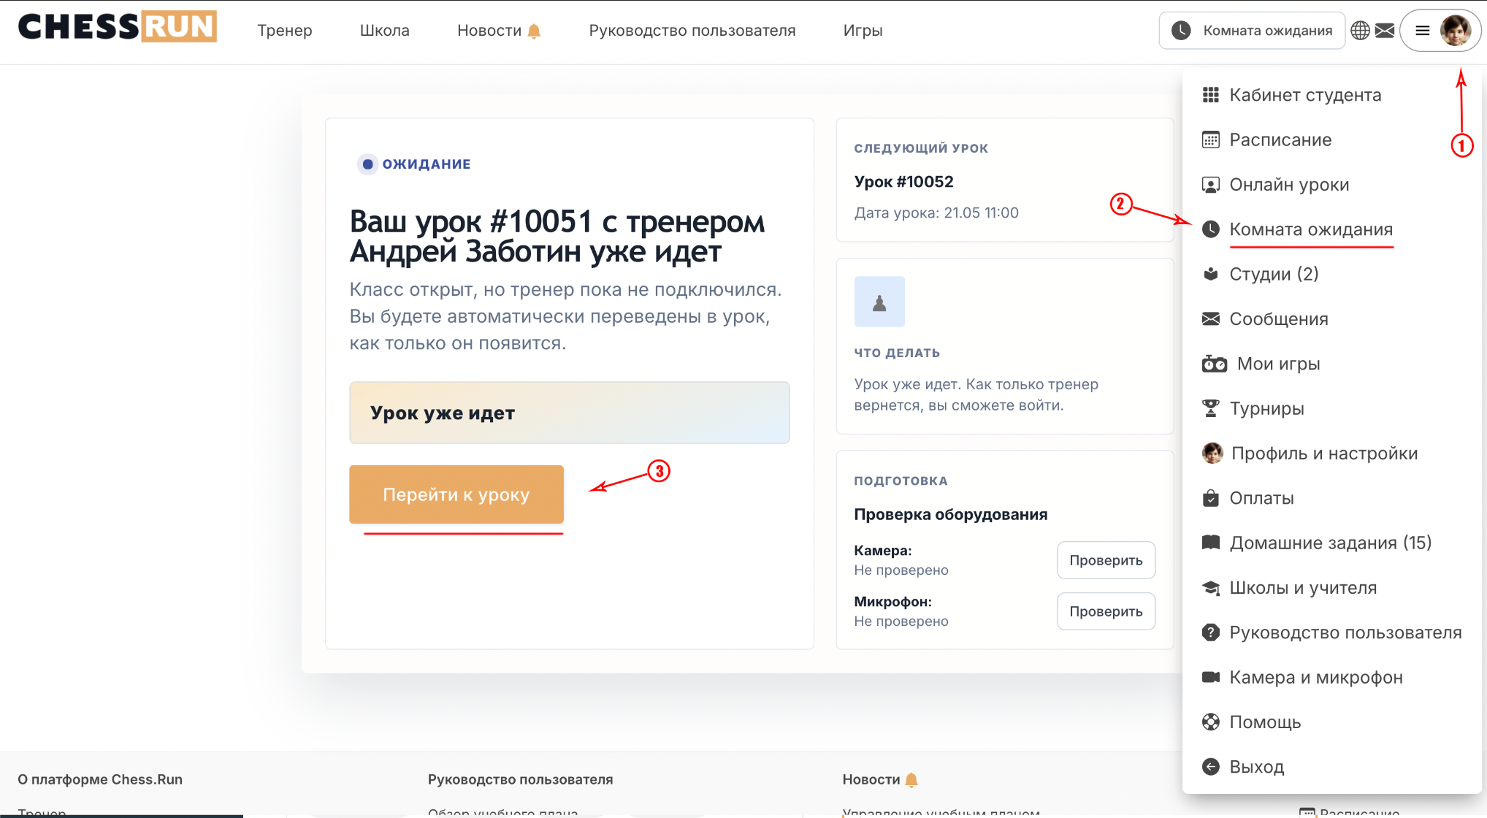Click the Урок уже идет status banner
This screenshot has height=818, width=1487.
(x=570, y=413)
